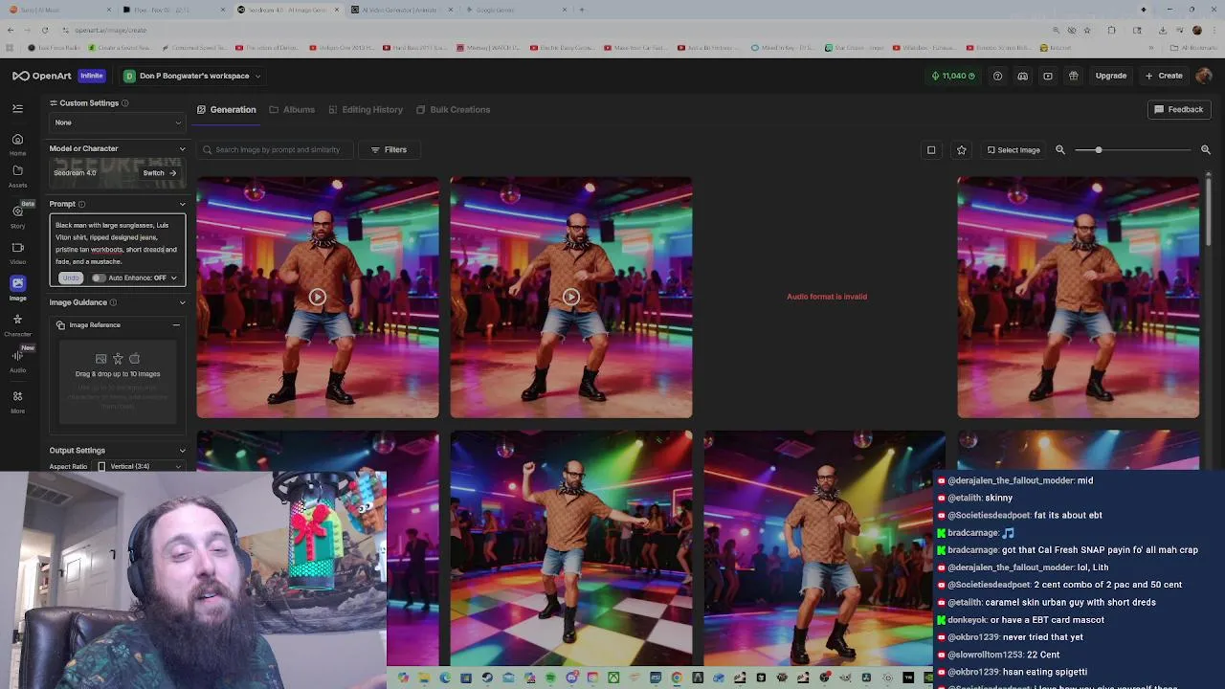Click the Create button
The width and height of the screenshot is (1225, 689).
pos(1164,76)
